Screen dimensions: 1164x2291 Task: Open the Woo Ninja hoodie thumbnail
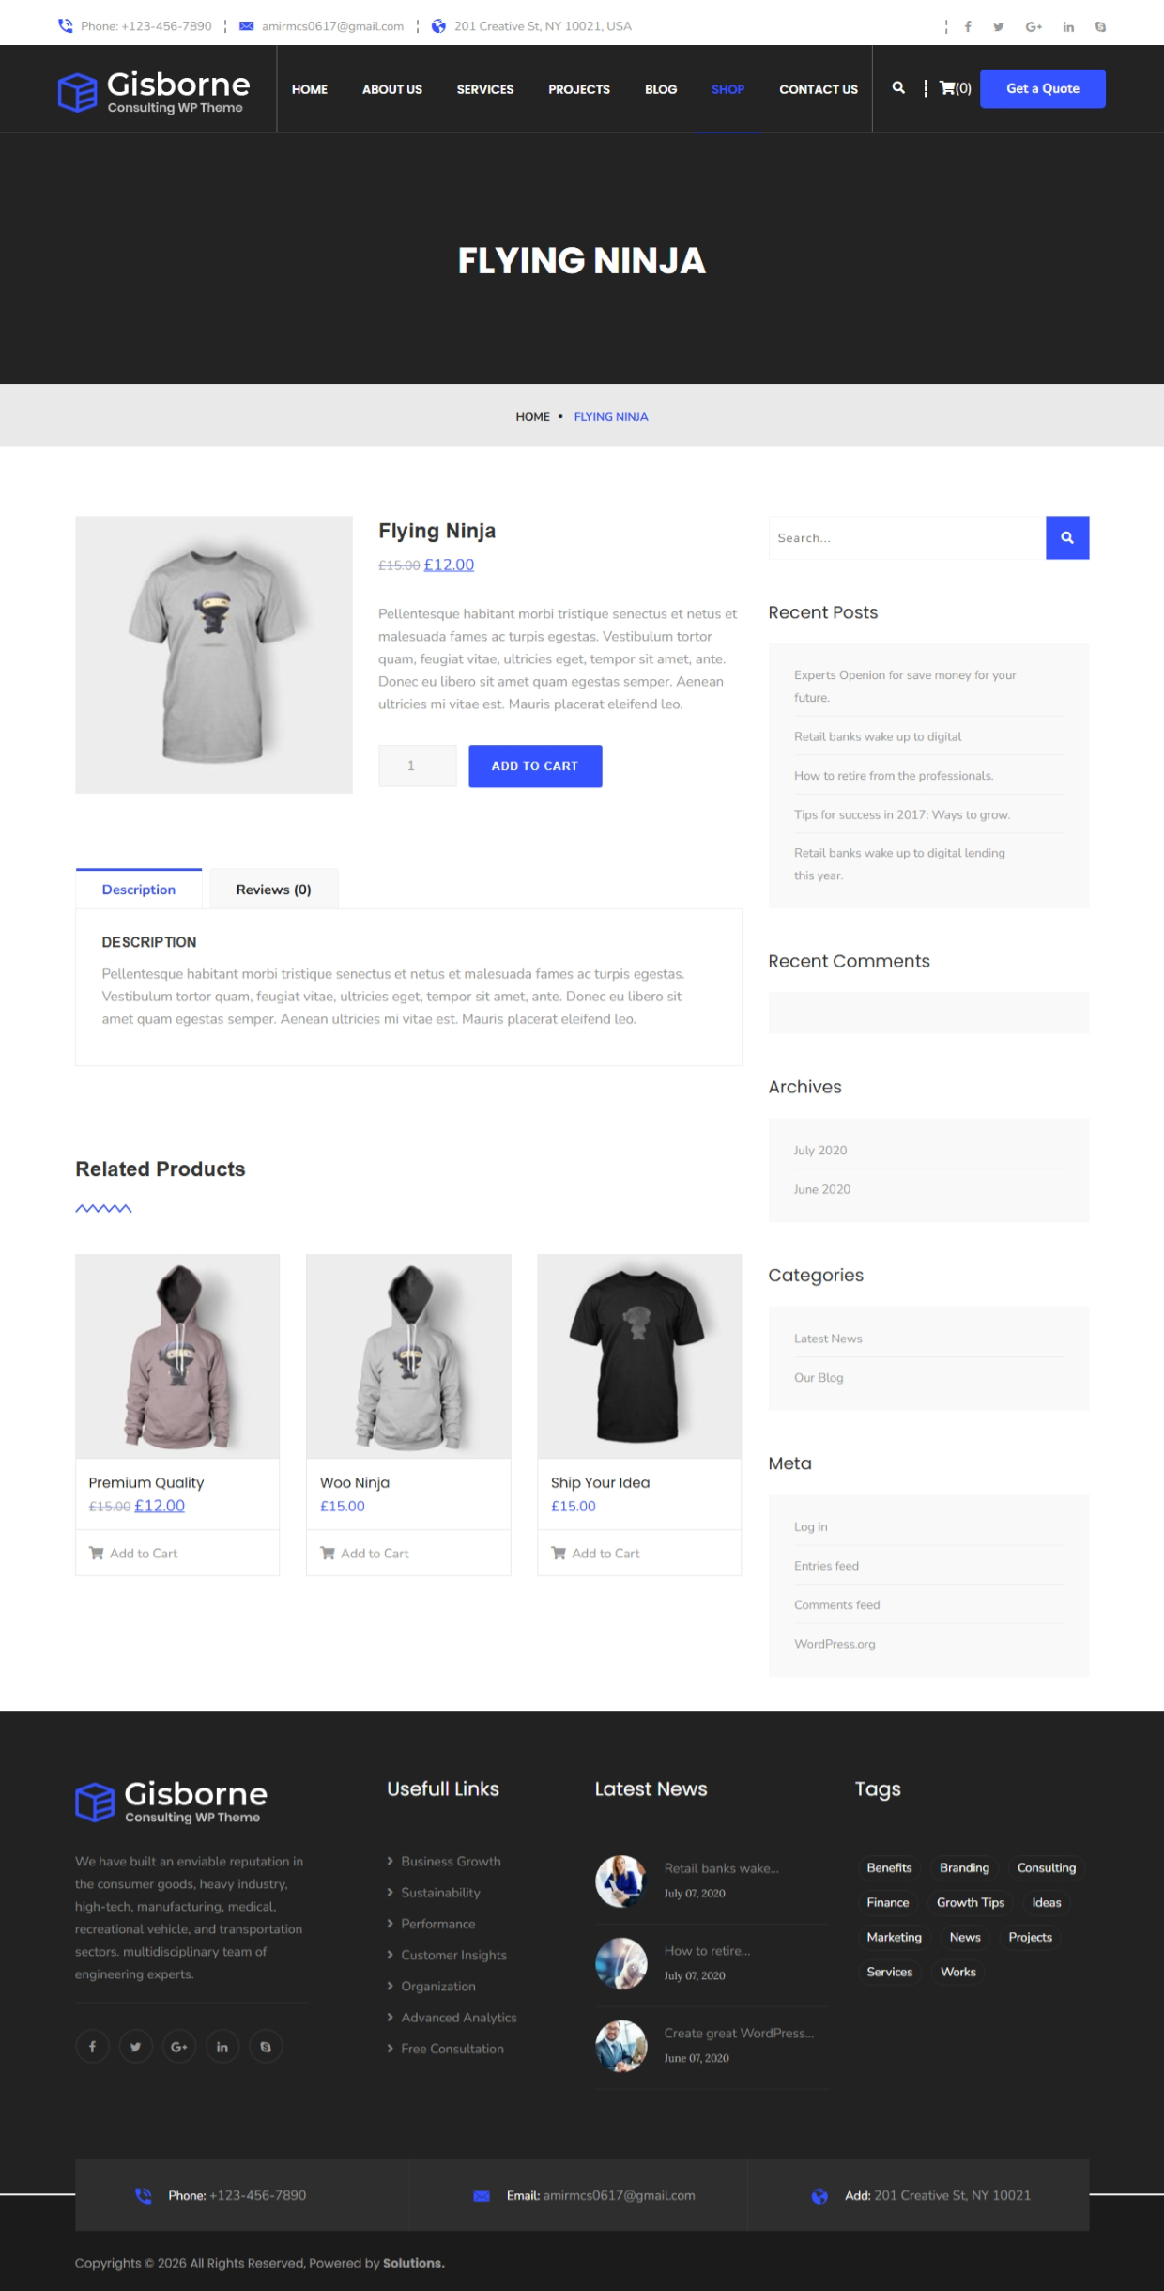pos(408,1355)
